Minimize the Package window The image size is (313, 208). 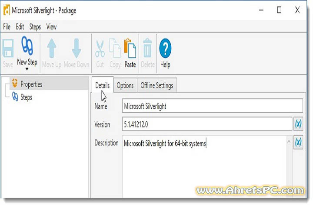pyautogui.click(x=261, y=10)
